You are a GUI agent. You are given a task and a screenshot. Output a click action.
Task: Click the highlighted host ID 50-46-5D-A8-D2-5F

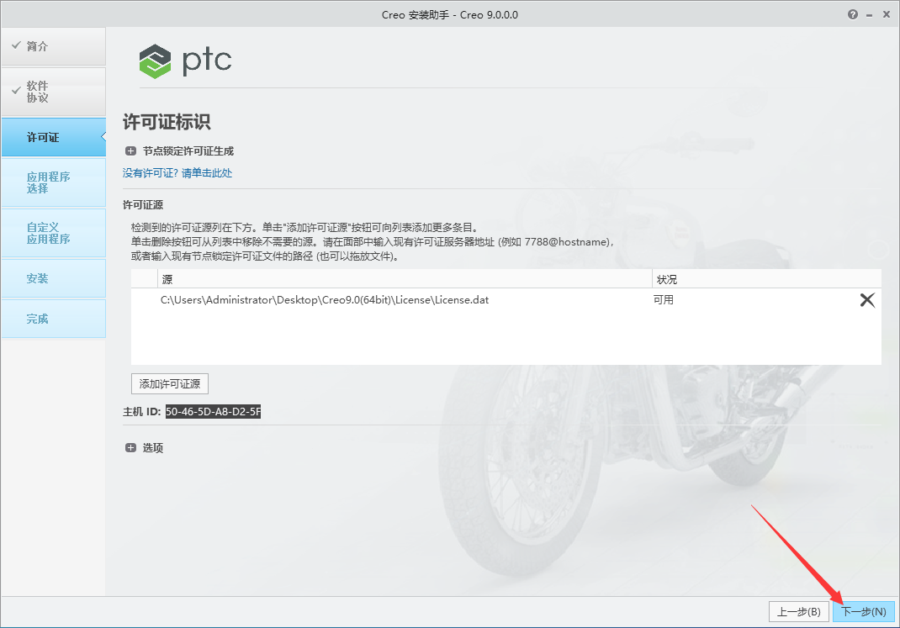[x=214, y=412]
